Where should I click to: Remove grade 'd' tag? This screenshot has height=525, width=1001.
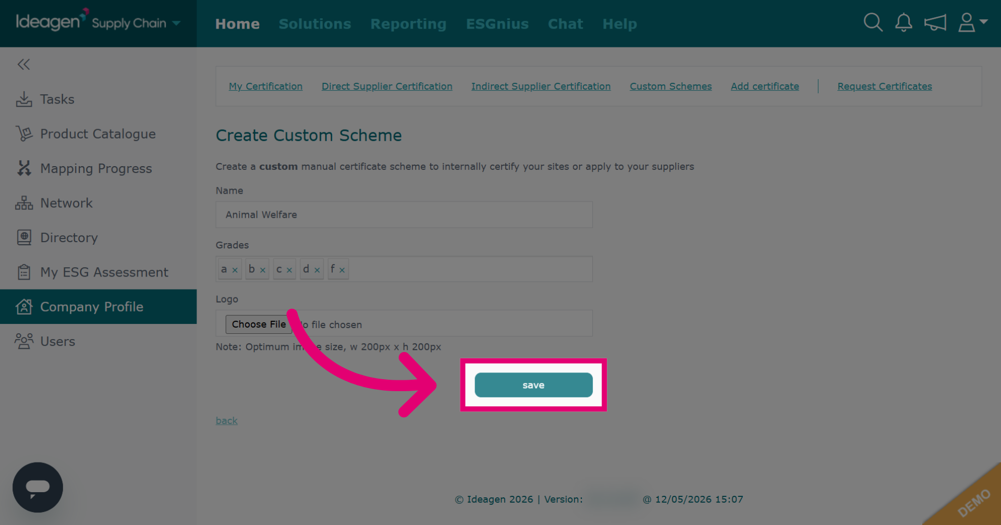317,270
